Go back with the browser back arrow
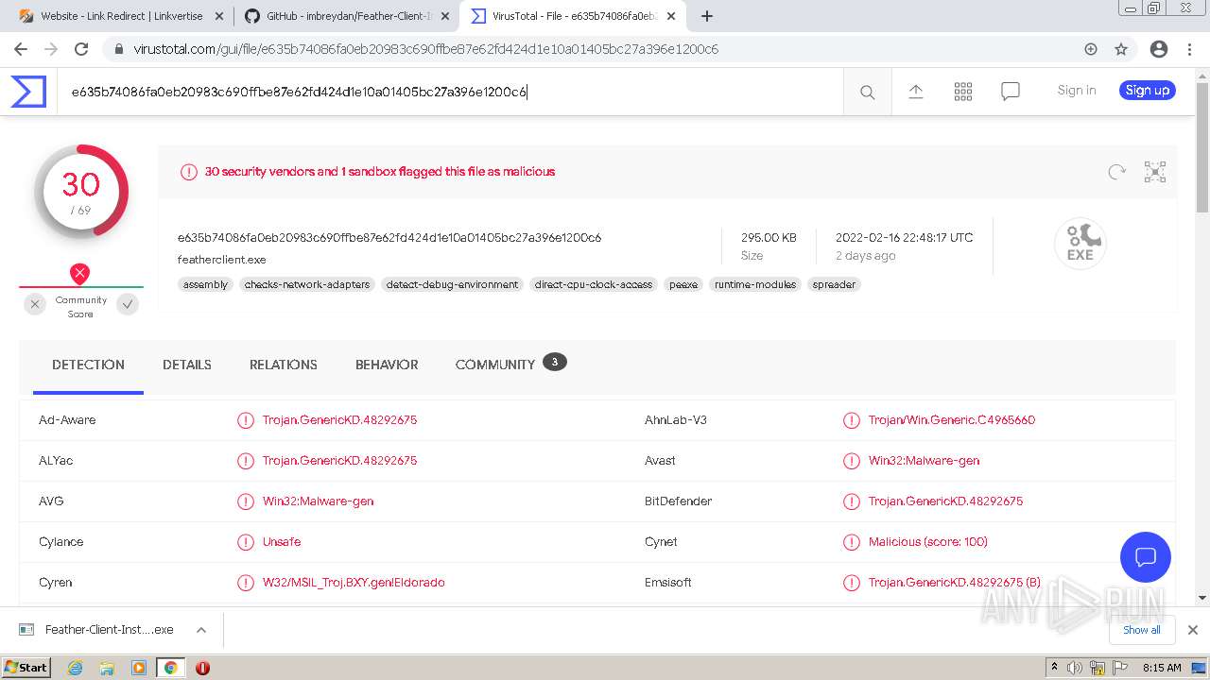 tap(21, 49)
